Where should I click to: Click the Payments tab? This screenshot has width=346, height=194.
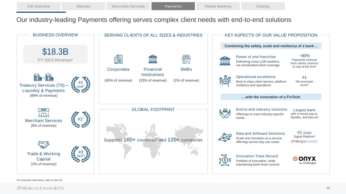(x=173, y=6)
